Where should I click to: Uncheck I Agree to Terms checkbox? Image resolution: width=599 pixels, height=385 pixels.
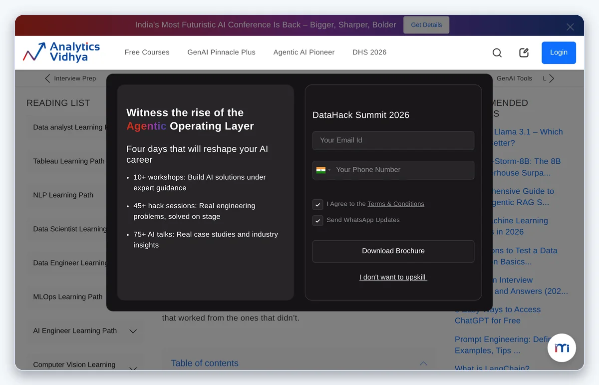[318, 204]
